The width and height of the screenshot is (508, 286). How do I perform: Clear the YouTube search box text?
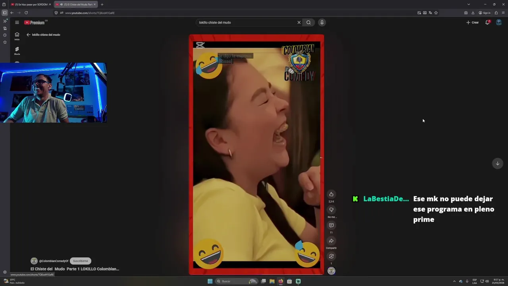[x=299, y=22]
